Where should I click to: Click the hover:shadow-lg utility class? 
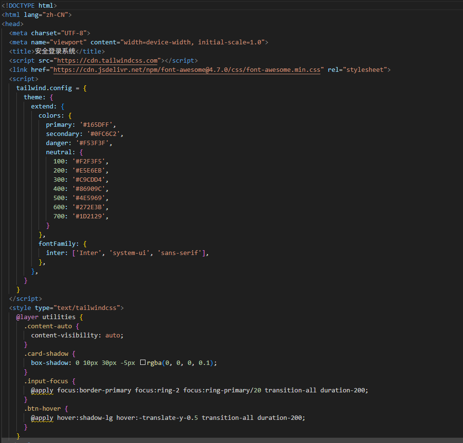(x=85, y=418)
